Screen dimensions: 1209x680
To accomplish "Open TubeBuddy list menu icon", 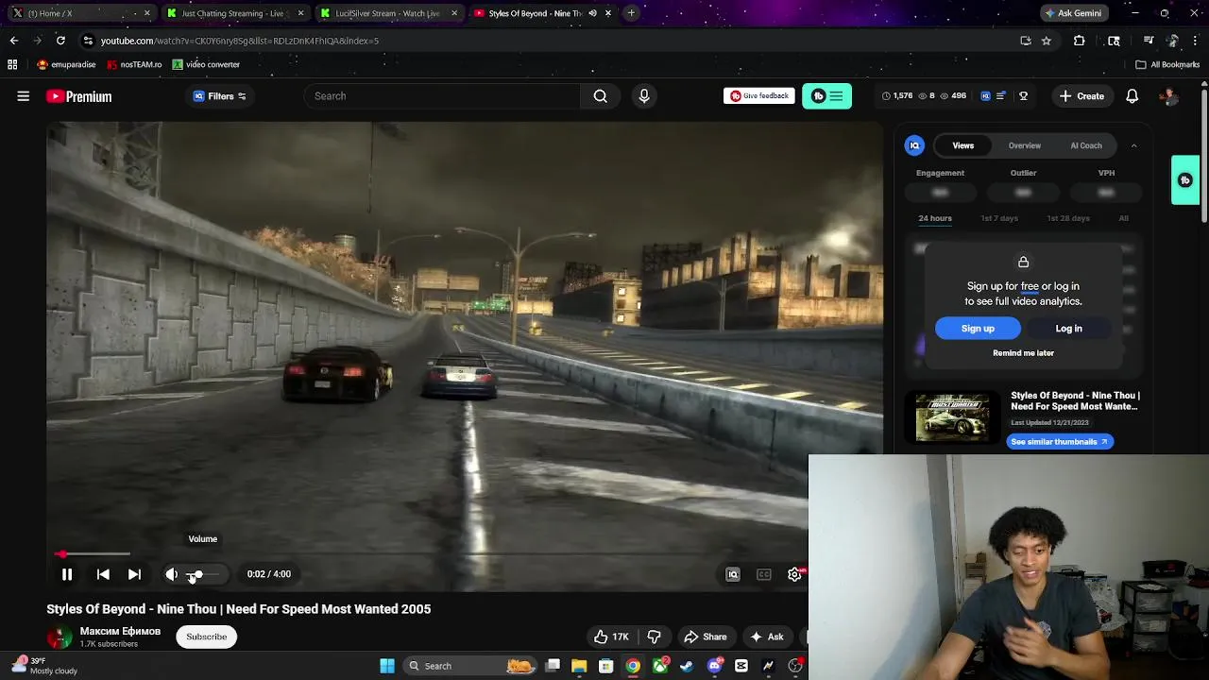I will 1001,96.
